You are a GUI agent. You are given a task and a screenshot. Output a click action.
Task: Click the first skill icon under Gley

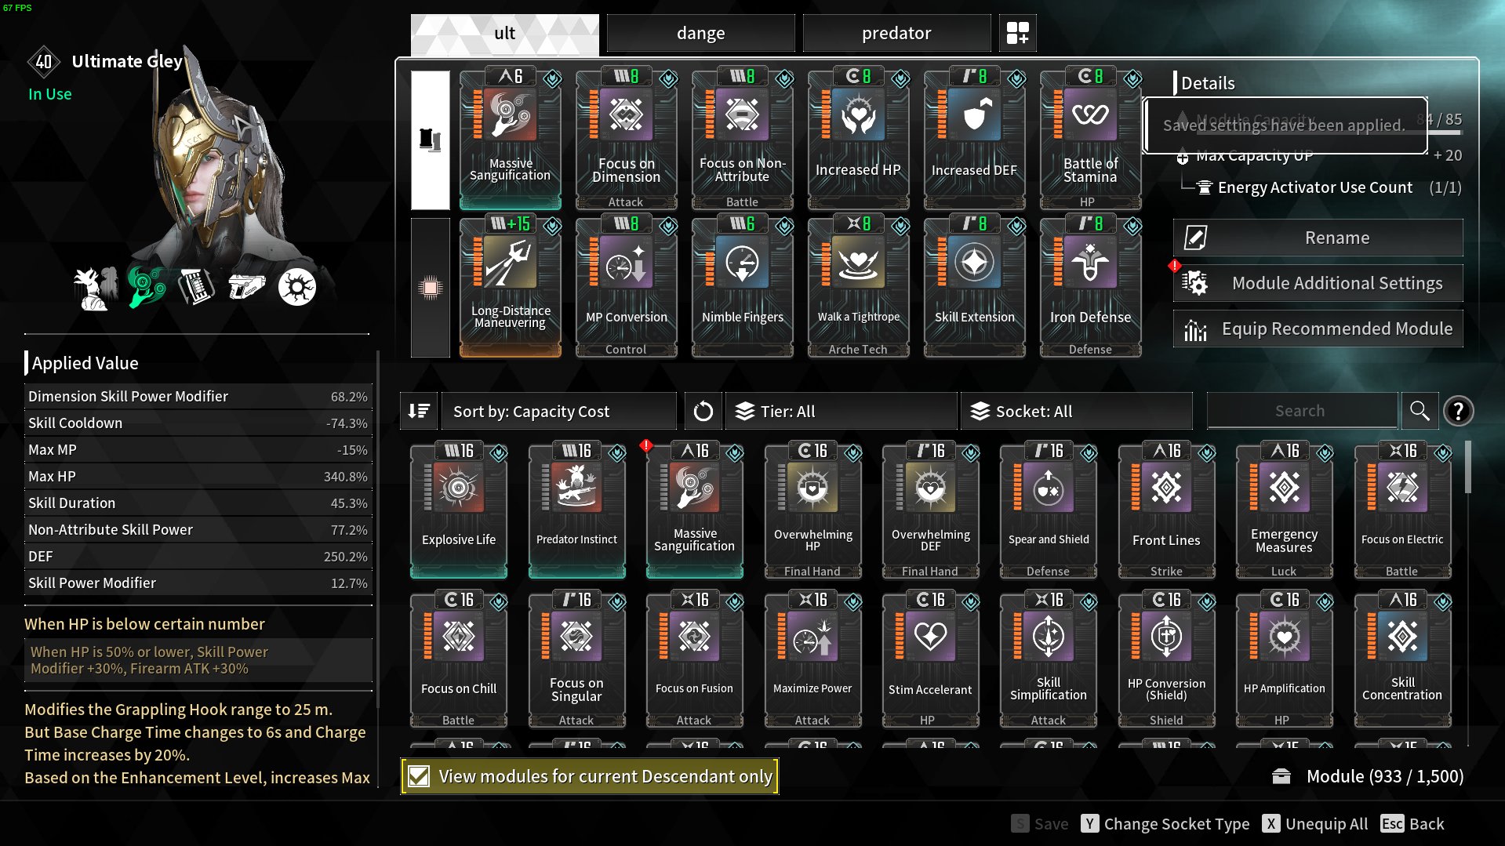click(x=95, y=288)
